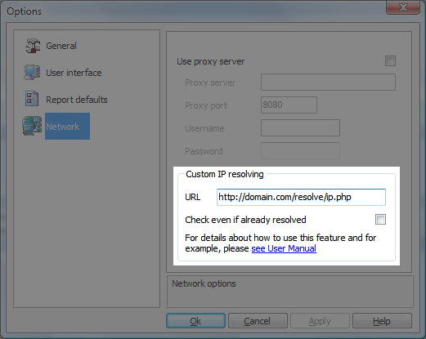Confirm settings with the Ok button
The image size is (426, 339).
(195, 321)
